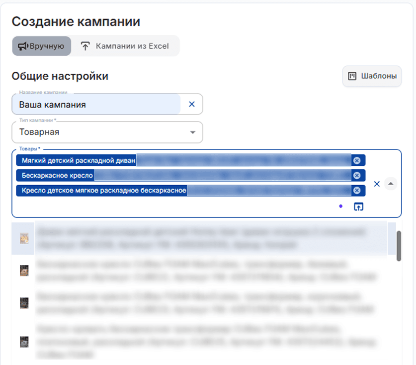Viewport: 416px width, 365px height.
Task: Select the Бескаркасное кресло chip label
Action: [57, 175]
